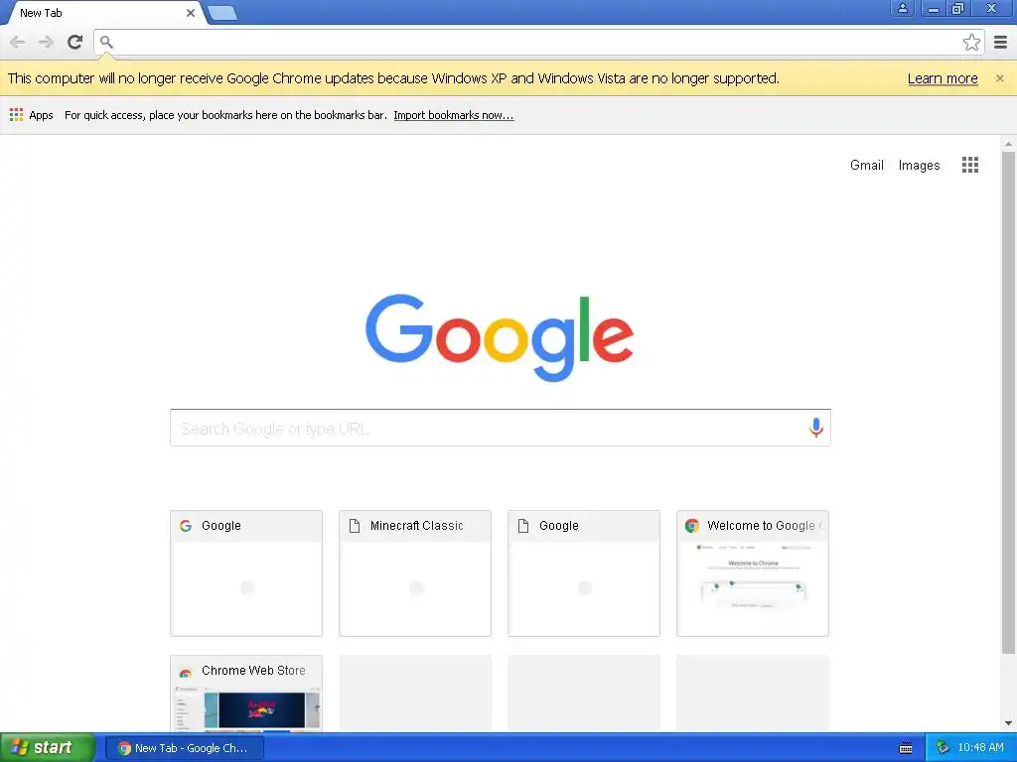
Task: Click the 10:48 AM taskbar clock
Action: [x=980, y=748]
